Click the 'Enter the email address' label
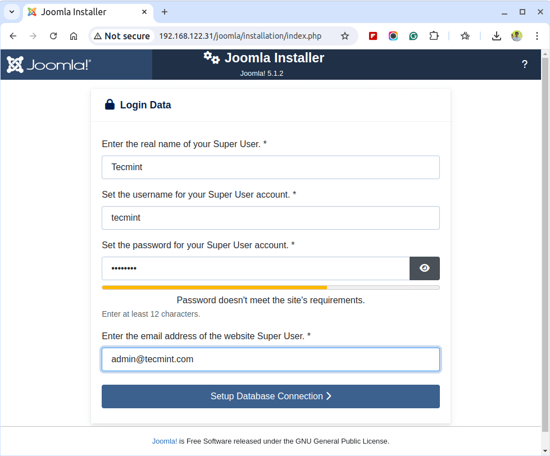Screen dimensions: 550x456 coord(206,336)
